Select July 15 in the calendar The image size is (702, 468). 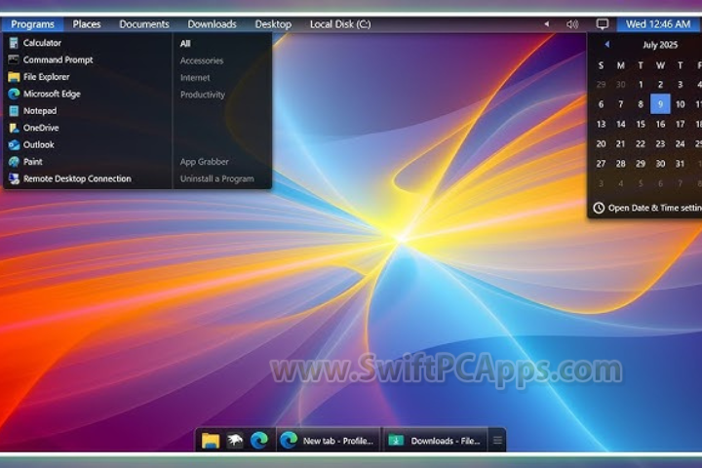coord(641,124)
